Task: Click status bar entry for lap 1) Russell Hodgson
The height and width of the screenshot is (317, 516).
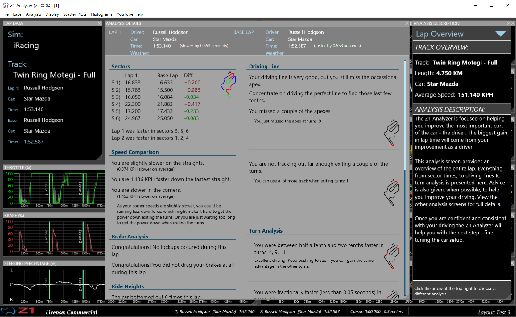Action: tap(215, 312)
